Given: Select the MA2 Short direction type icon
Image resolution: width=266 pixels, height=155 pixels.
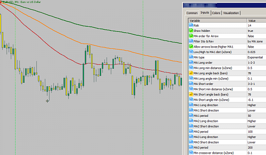Looking at the screenshot, I should pyautogui.click(x=191, y=126).
